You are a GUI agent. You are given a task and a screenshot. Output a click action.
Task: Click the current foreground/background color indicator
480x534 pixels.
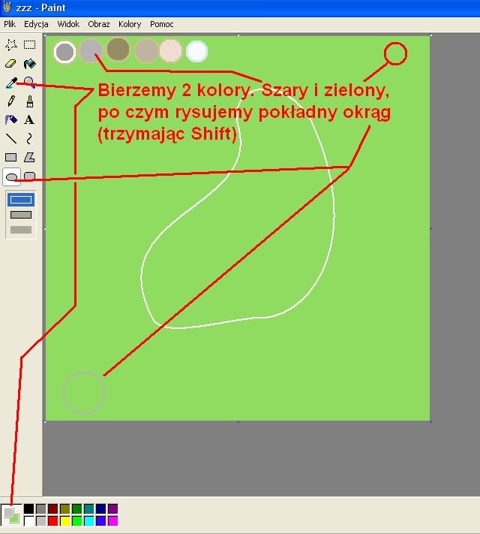pos(11,515)
